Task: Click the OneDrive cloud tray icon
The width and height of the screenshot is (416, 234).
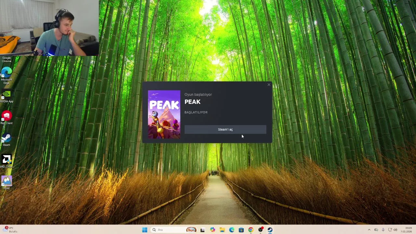Action: 376,230
